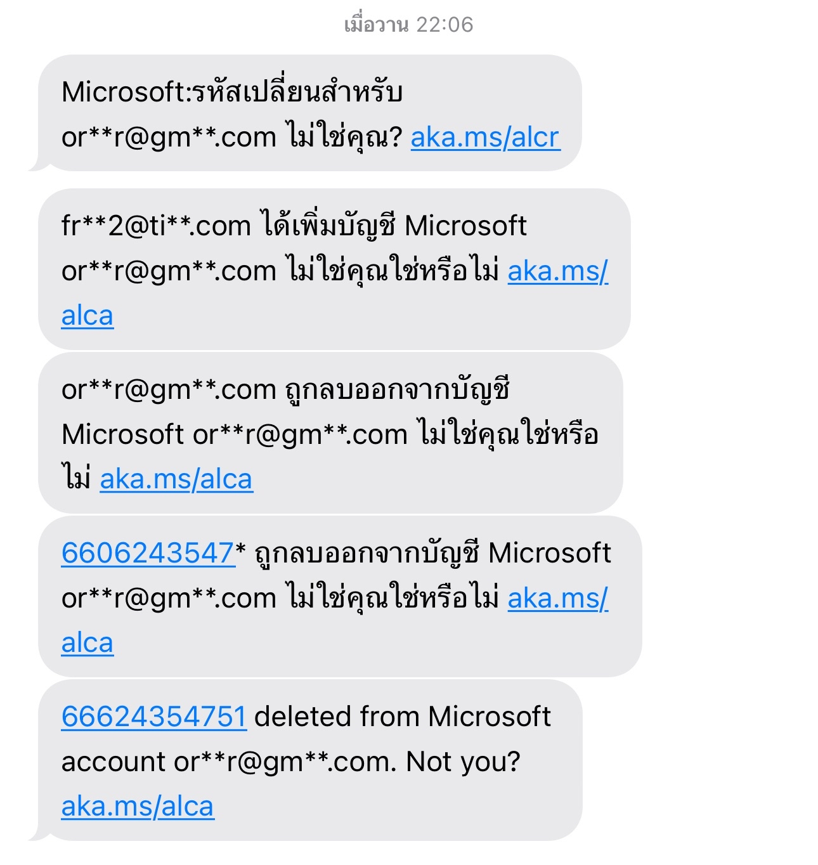The width and height of the screenshot is (818, 865).
Task: Open aka.ms/alca link in the fr**2@ti**.com message
Action: 558,271
